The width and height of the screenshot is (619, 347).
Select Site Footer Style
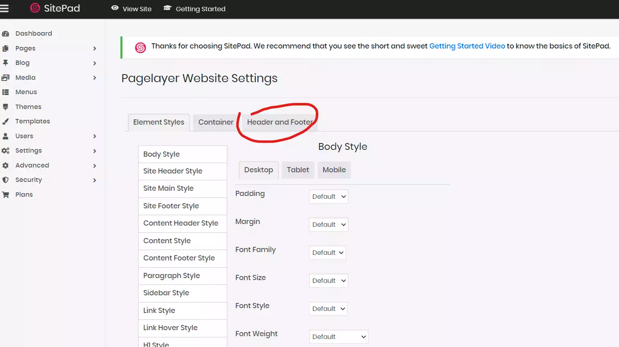point(183,206)
